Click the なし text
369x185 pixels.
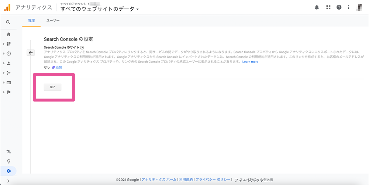[x=47, y=67]
